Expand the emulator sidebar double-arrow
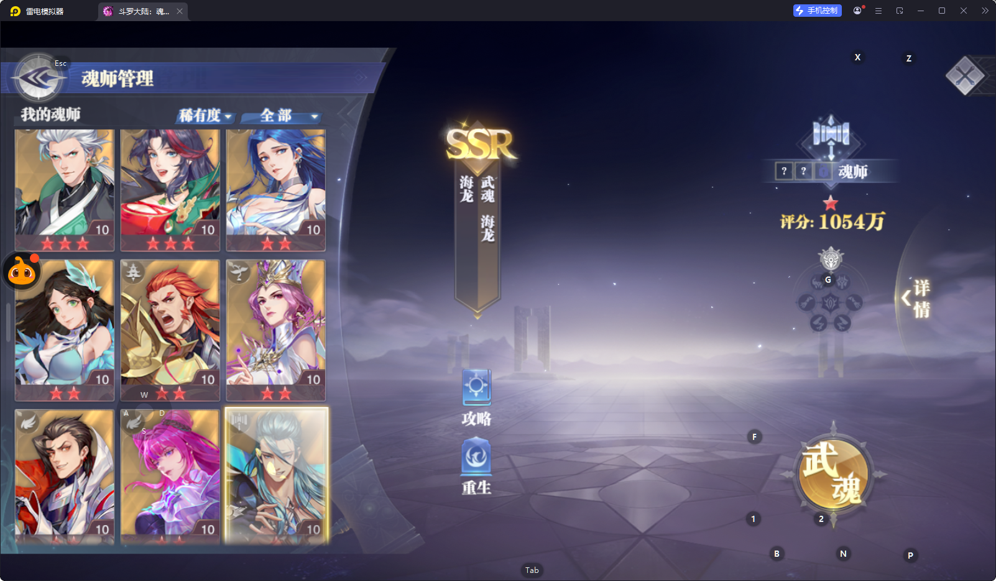This screenshot has width=996, height=581. 985,11
